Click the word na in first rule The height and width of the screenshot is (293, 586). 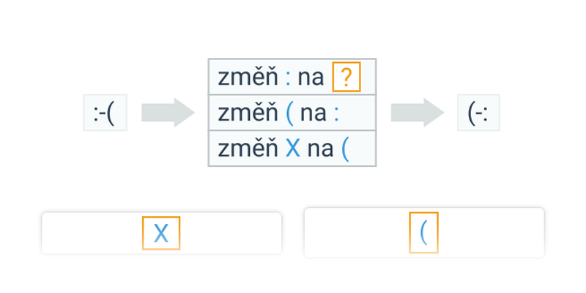[x=311, y=78]
